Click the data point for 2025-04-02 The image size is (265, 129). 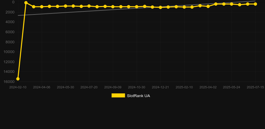click(x=208, y=6)
